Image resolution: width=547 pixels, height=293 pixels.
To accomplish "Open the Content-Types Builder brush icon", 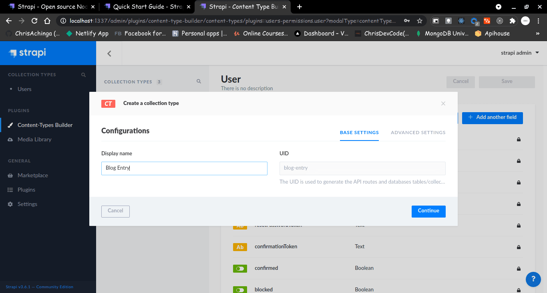I will [x=10, y=125].
